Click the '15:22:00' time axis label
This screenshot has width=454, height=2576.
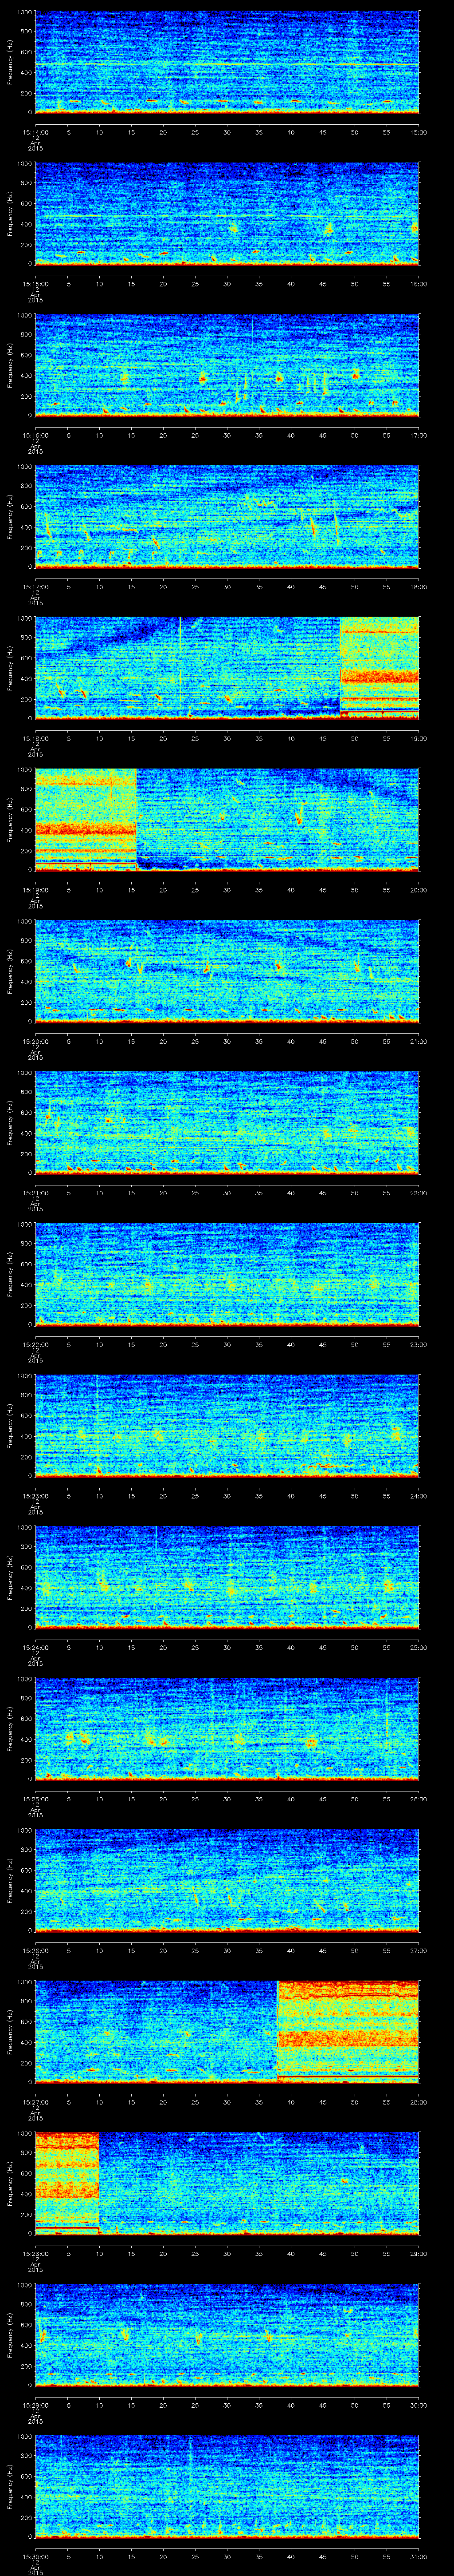point(35,1344)
